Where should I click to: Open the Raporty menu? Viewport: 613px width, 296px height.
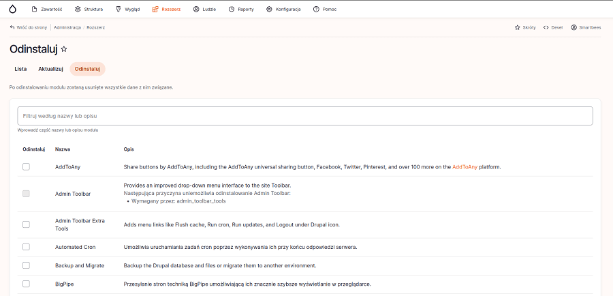241,9
